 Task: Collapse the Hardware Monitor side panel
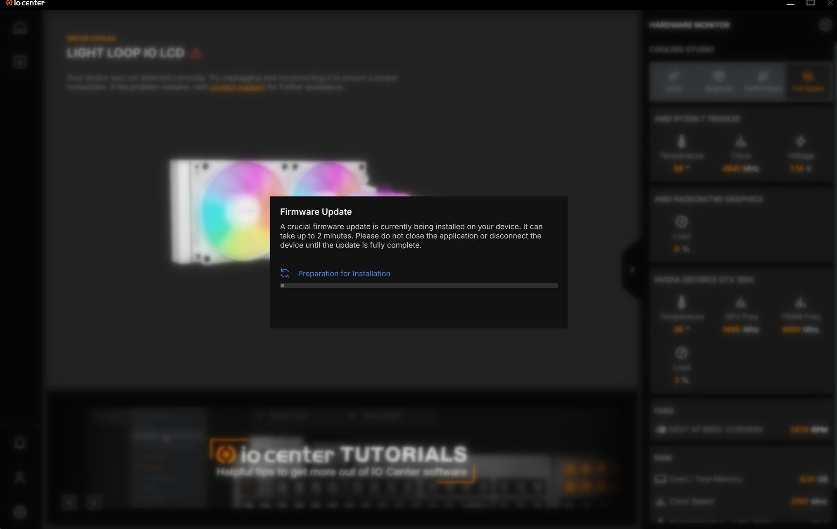point(632,270)
